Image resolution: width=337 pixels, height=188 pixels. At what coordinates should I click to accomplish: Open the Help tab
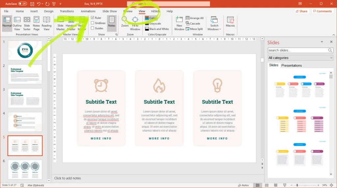169,11
